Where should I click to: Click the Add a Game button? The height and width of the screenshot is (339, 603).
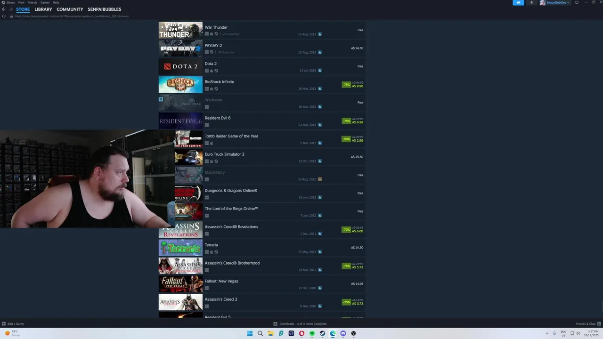click(x=13, y=323)
